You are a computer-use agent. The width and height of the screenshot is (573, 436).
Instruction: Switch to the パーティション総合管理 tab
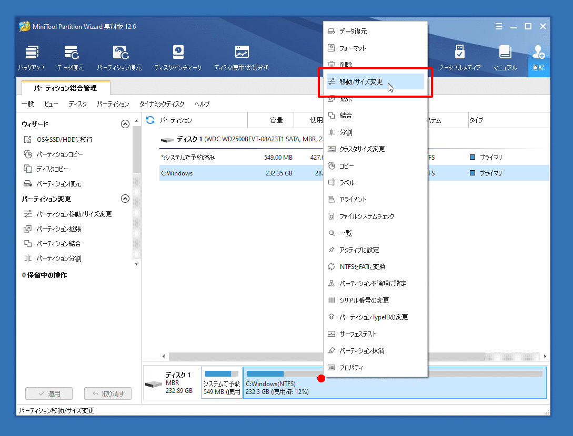pos(66,88)
